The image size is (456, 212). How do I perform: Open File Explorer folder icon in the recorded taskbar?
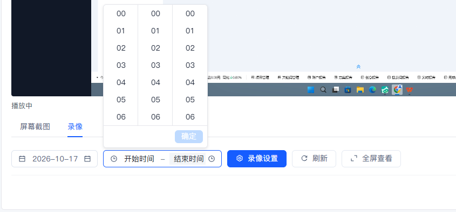pyautogui.click(x=360, y=90)
